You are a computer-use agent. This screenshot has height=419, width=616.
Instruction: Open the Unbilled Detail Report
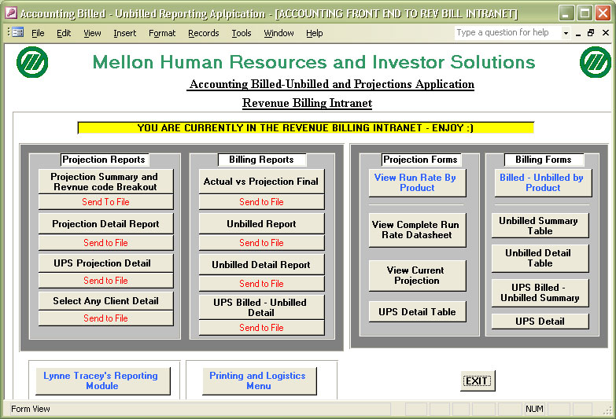coord(261,265)
